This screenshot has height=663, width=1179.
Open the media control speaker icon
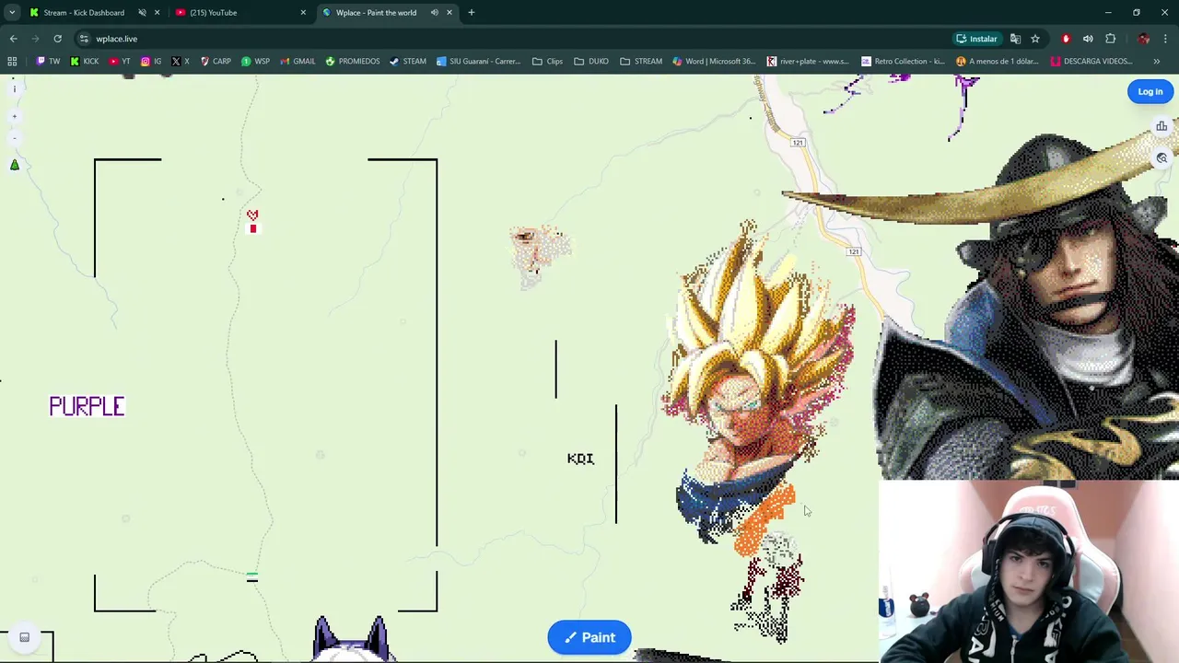[x=1088, y=39]
